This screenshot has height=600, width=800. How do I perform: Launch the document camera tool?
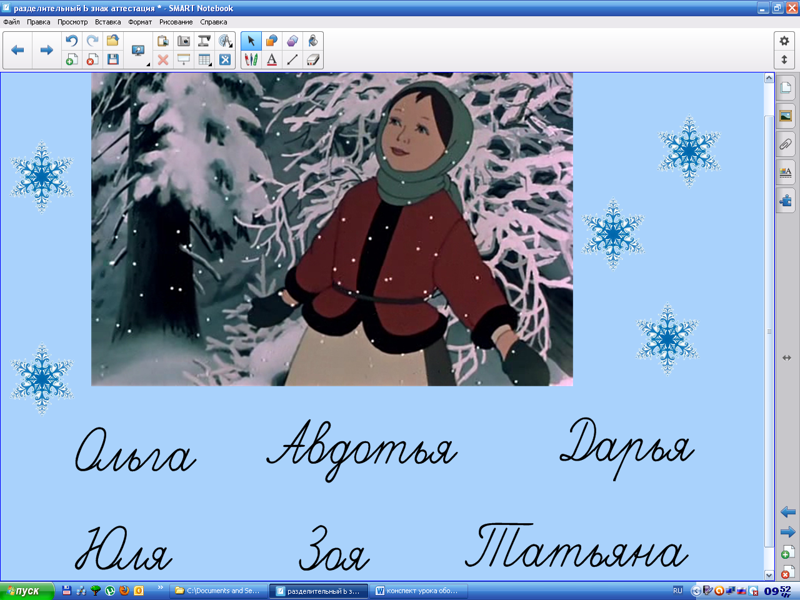point(204,41)
